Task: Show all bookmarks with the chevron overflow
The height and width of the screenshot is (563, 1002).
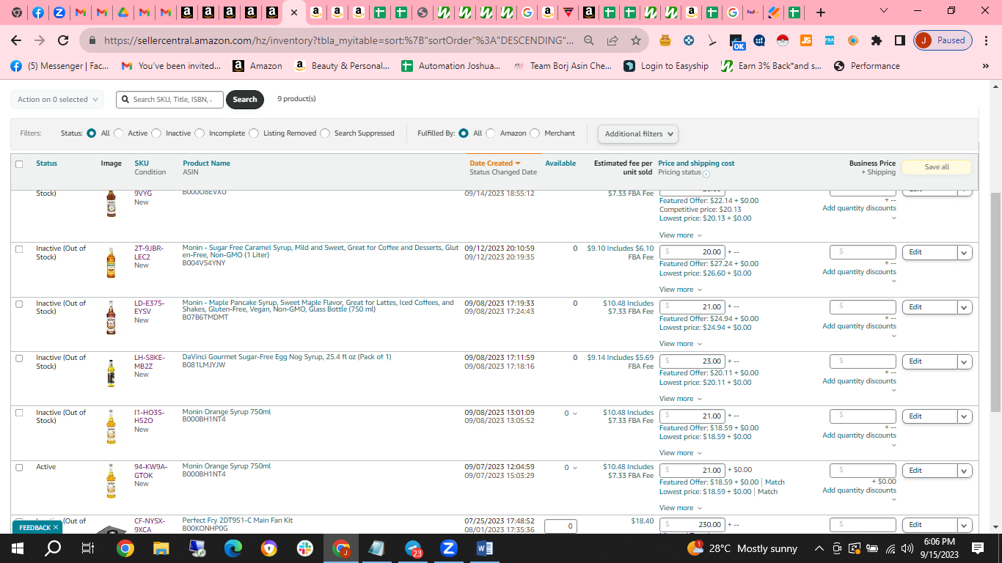Action: point(985,66)
